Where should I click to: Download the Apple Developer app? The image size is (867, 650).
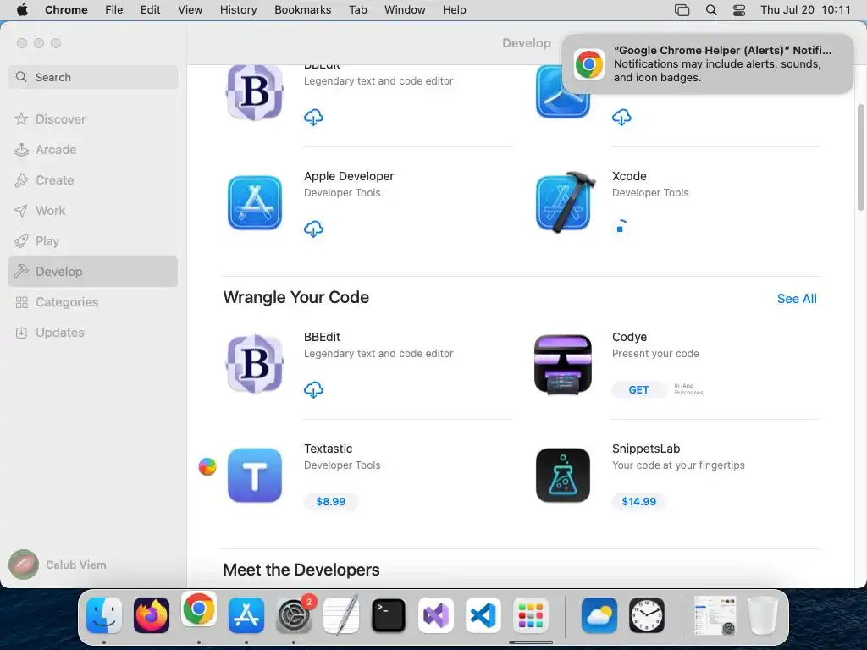coord(313,229)
